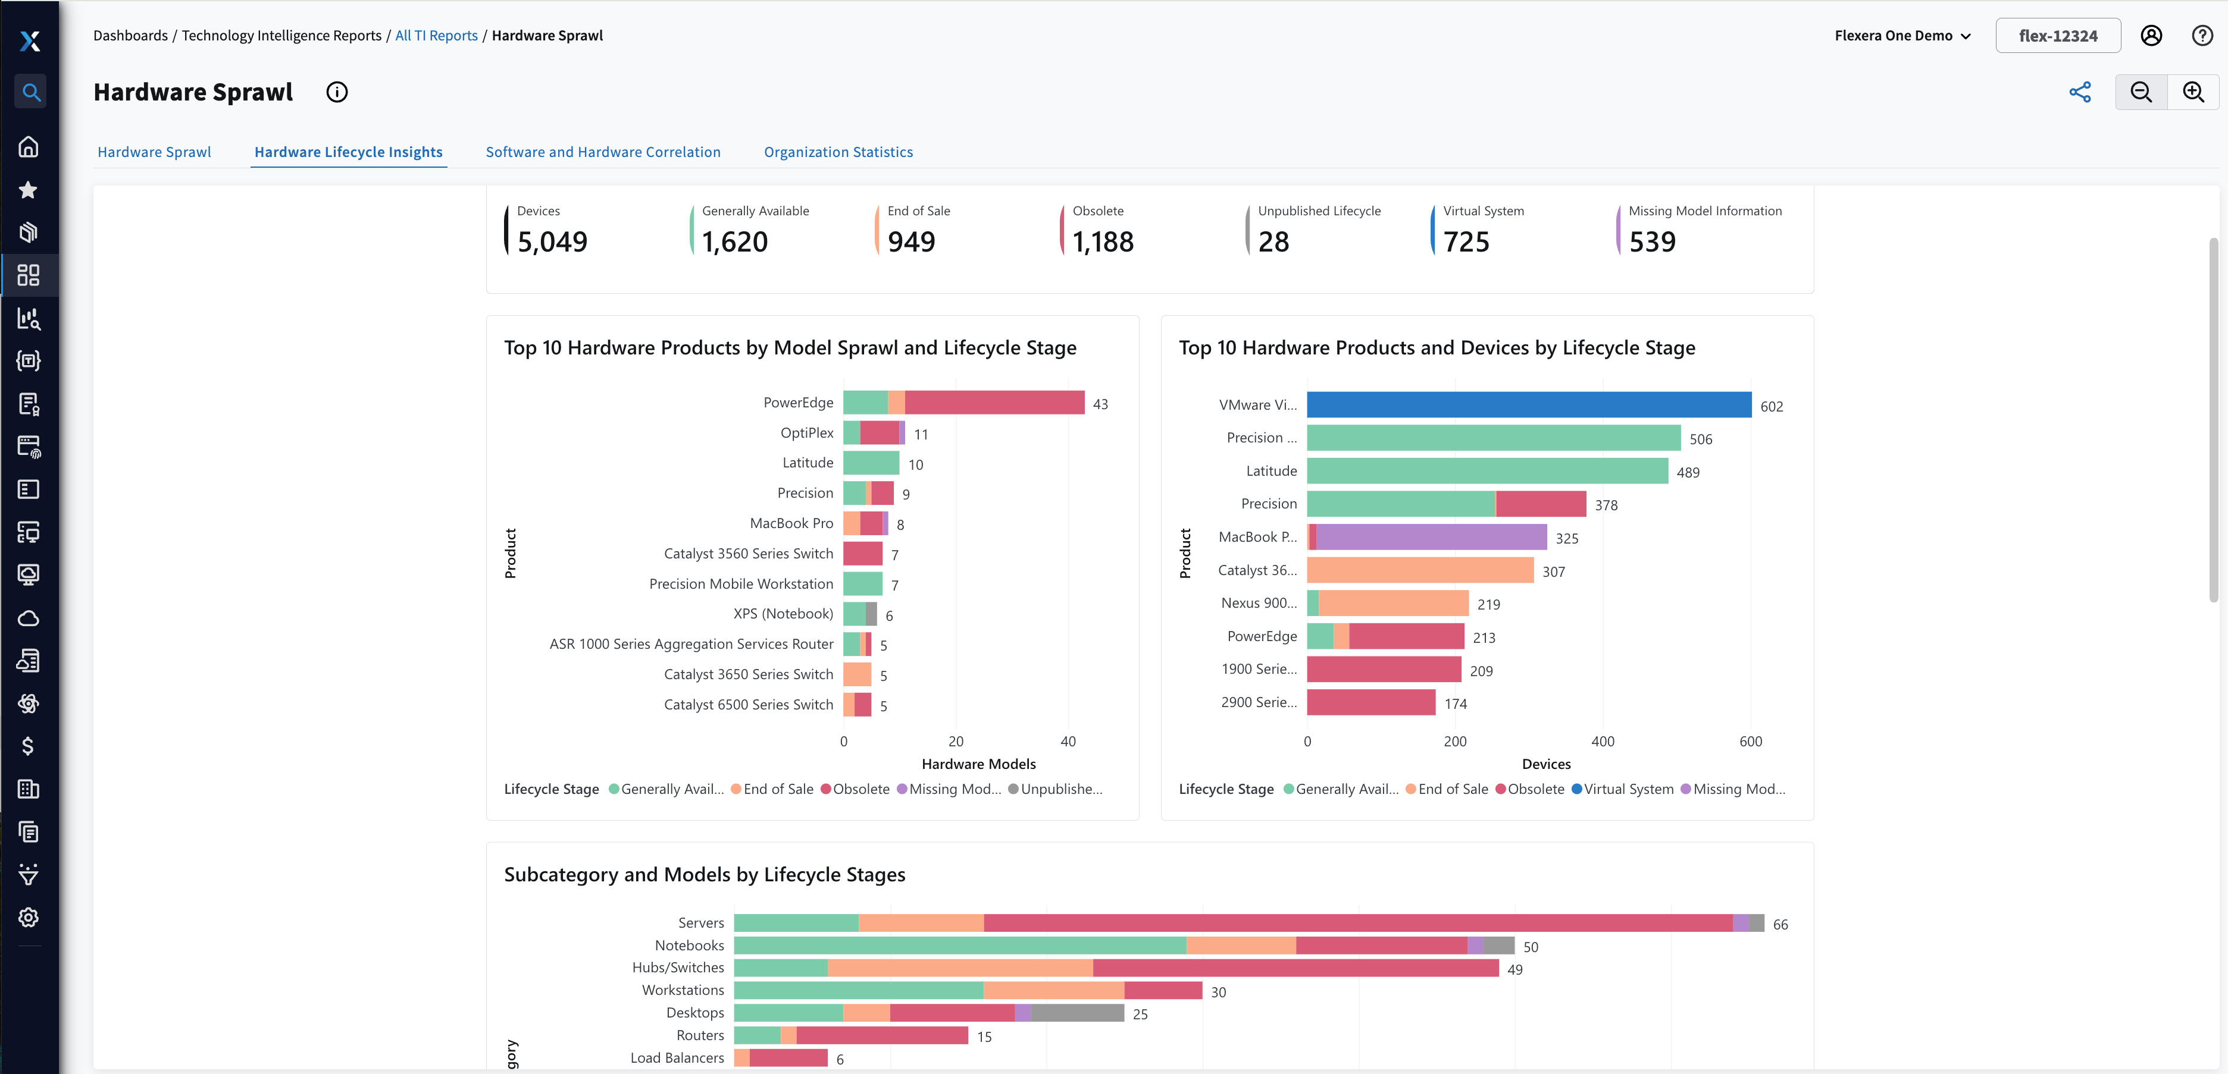Toggle Missing Mod... legend in Model Sprawl chart
This screenshot has height=1074, width=2228.
pyautogui.click(x=949, y=789)
